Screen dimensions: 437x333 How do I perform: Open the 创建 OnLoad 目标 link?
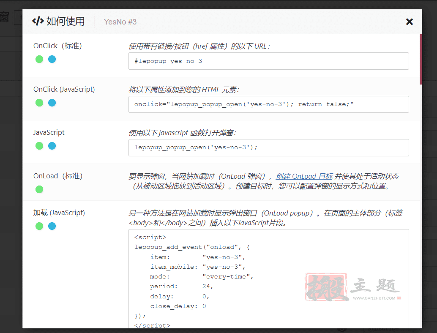[x=304, y=176]
